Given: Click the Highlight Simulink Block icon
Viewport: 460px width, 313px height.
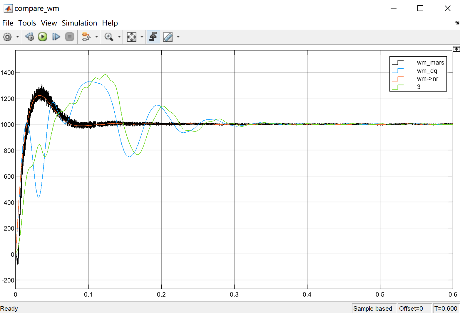Looking at the screenshot, I should (86, 37).
